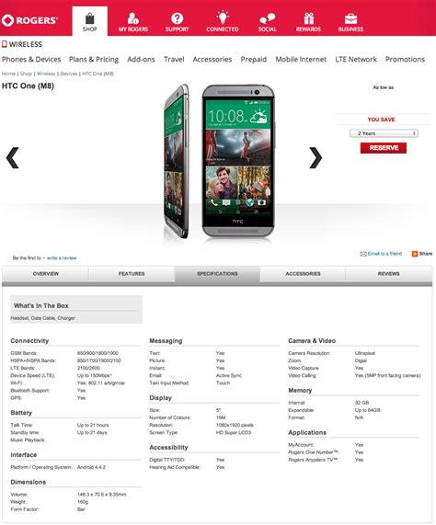Click the Devices breadcrumb link
The image size is (436, 525).
(x=69, y=74)
